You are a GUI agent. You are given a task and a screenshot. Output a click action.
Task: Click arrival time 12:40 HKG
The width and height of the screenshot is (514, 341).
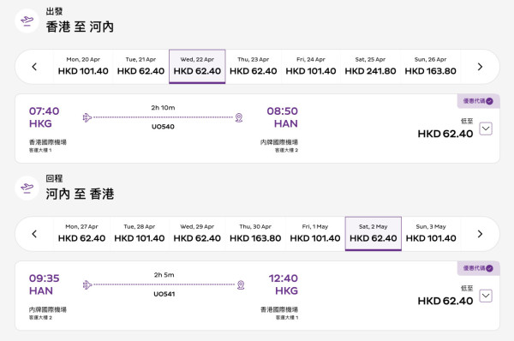(x=284, y=284)
